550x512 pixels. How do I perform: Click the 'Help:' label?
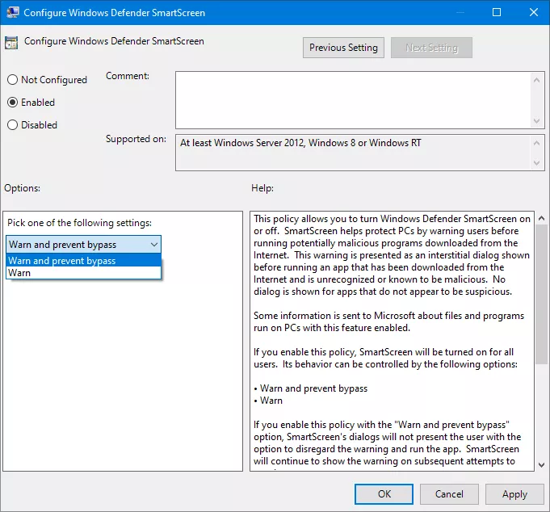point(262,188)
